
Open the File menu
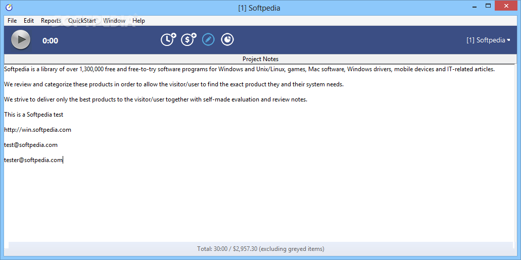coord(12,21)
